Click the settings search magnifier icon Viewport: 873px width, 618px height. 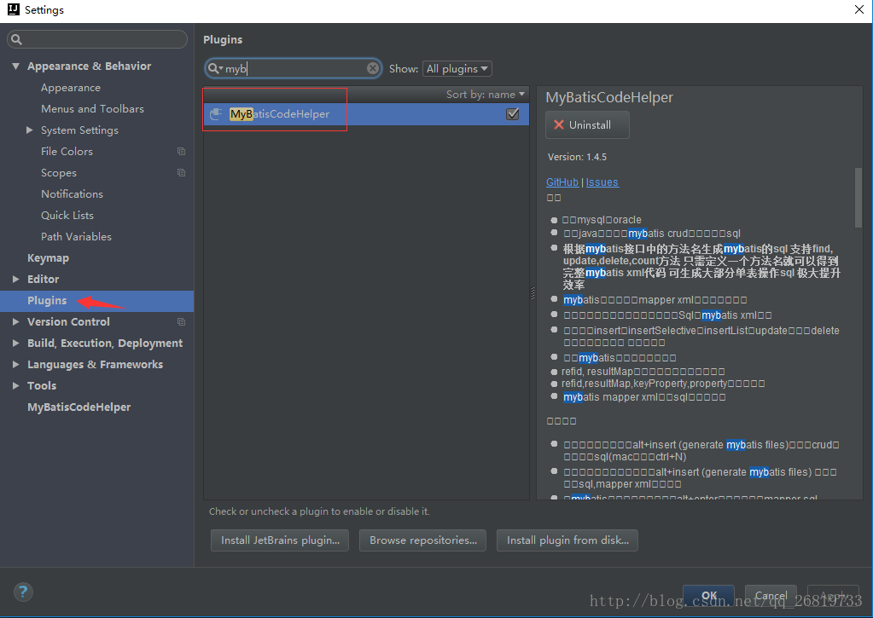pyautogui.click(x=17, y=39)
